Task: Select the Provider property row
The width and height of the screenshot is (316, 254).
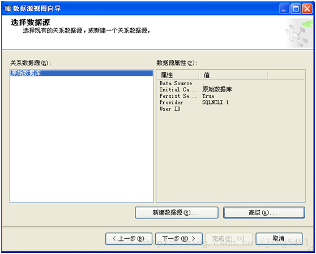Action: [x=230, y=102]
